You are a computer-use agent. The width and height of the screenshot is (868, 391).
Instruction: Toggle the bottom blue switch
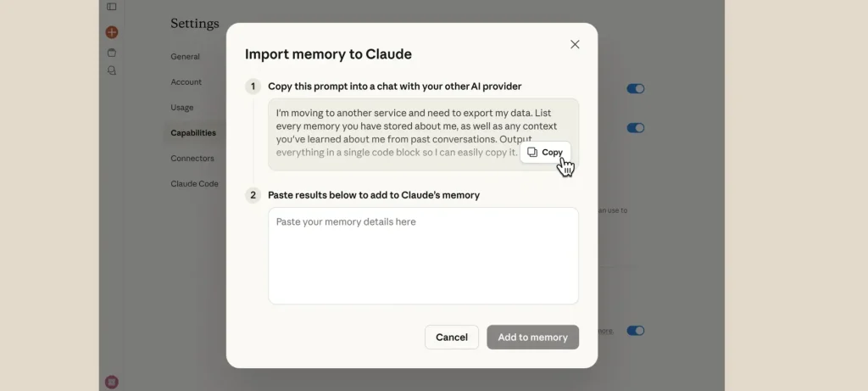[x=635, y=331]
